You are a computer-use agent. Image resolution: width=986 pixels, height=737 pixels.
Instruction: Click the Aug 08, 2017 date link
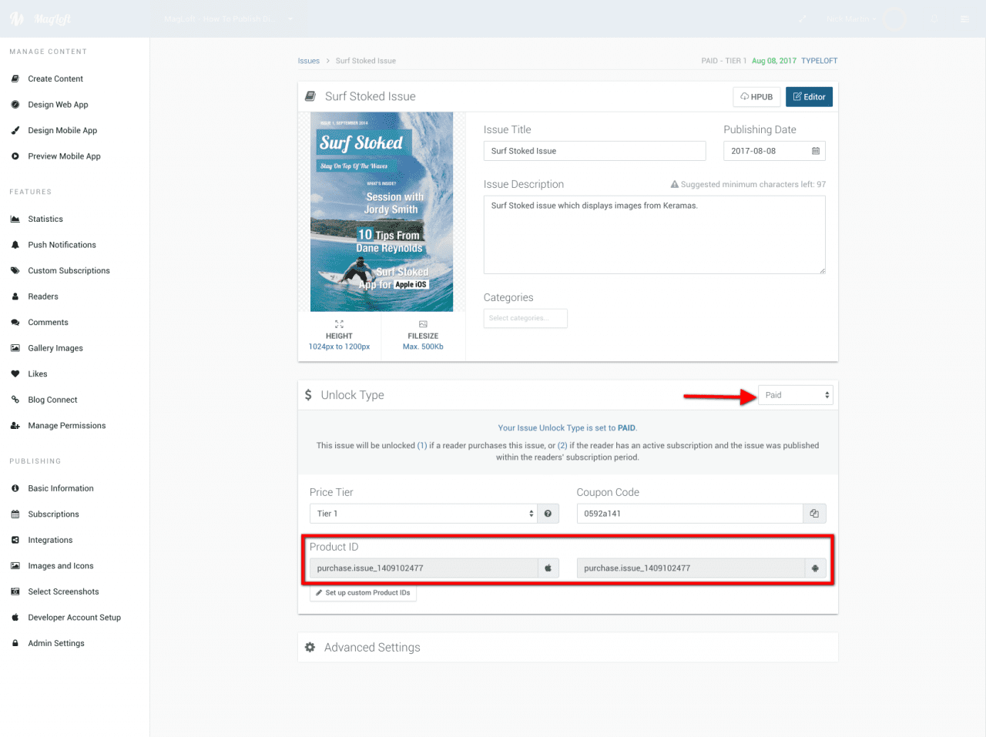click(x=774, y=61)
